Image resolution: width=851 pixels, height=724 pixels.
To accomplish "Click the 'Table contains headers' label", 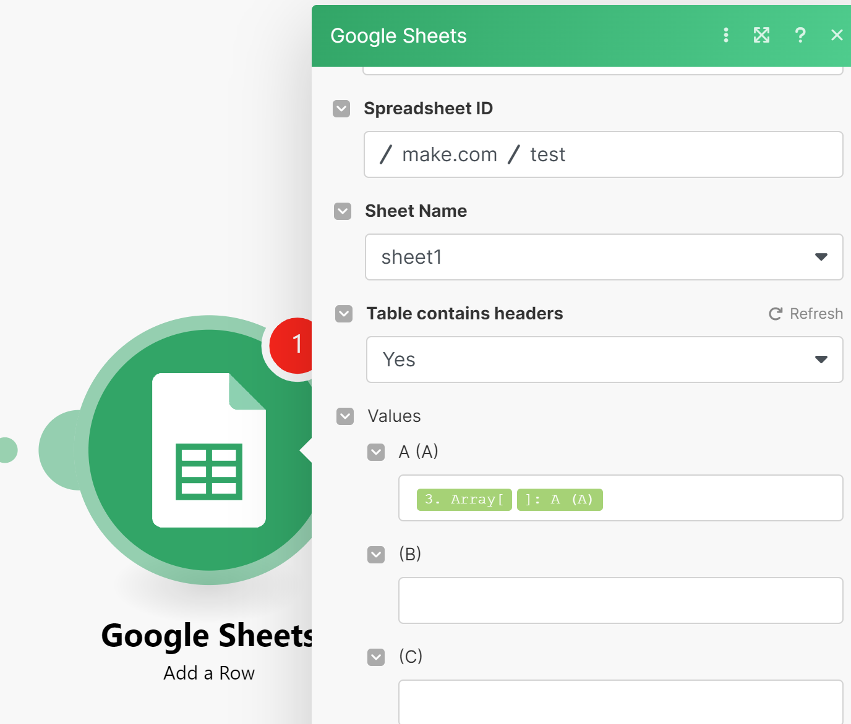I will (465, 314).
